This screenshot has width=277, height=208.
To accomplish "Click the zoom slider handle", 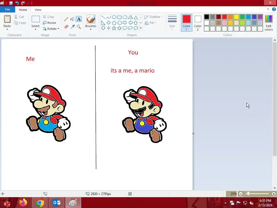I will (248, 194).
